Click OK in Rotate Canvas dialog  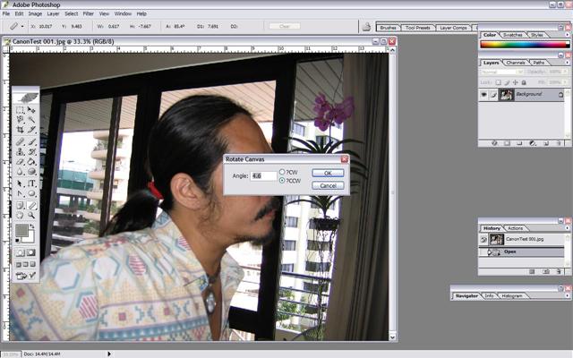tap(328, 173)
